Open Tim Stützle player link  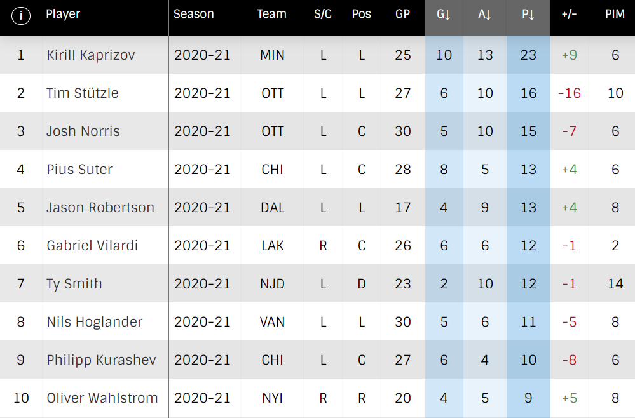click(x=82, y=93)
